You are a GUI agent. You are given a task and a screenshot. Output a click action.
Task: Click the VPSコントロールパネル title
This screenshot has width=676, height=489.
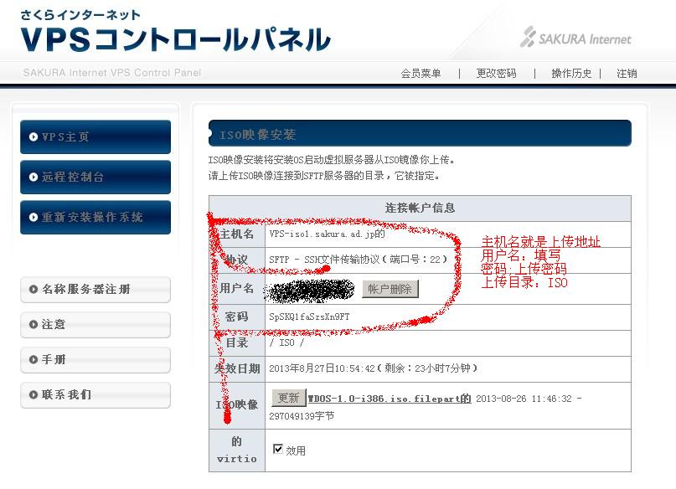tap(175, 39)
